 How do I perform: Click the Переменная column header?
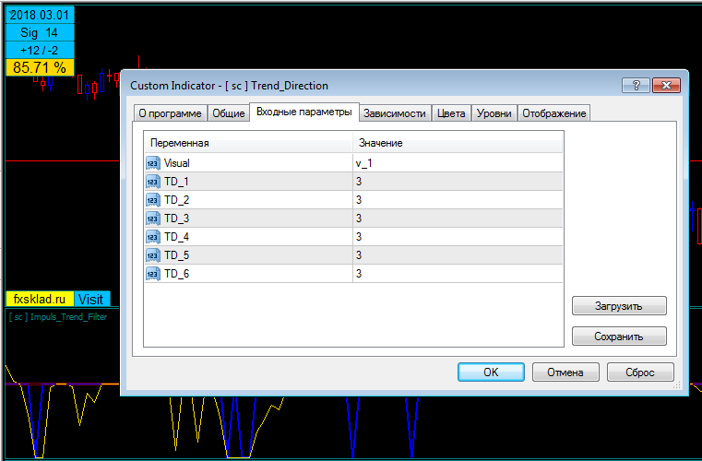point(248,143)
